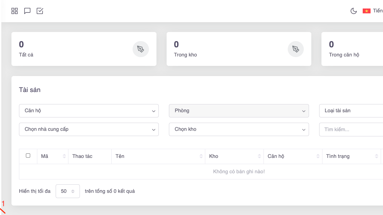Expand the Loại tài sản dropdown
The image size is (383, 215).
(351, 111)
